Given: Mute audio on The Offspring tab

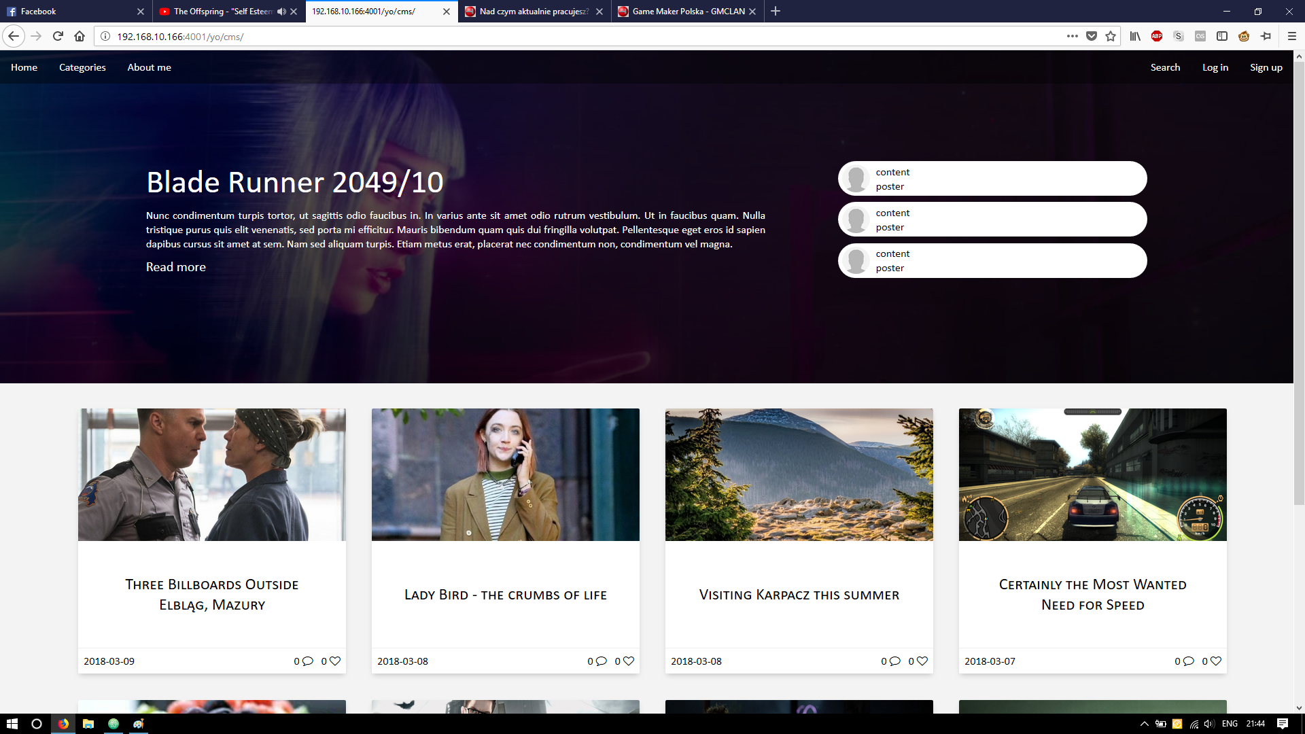Looking at the screenshot, I should (x=281, y=11).
